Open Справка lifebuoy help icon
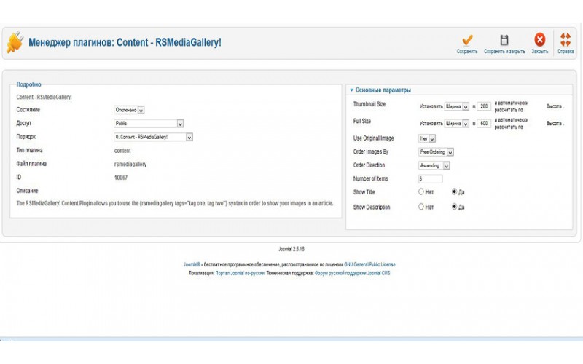This screenshot has height=364, width=583. pos(566,39)
